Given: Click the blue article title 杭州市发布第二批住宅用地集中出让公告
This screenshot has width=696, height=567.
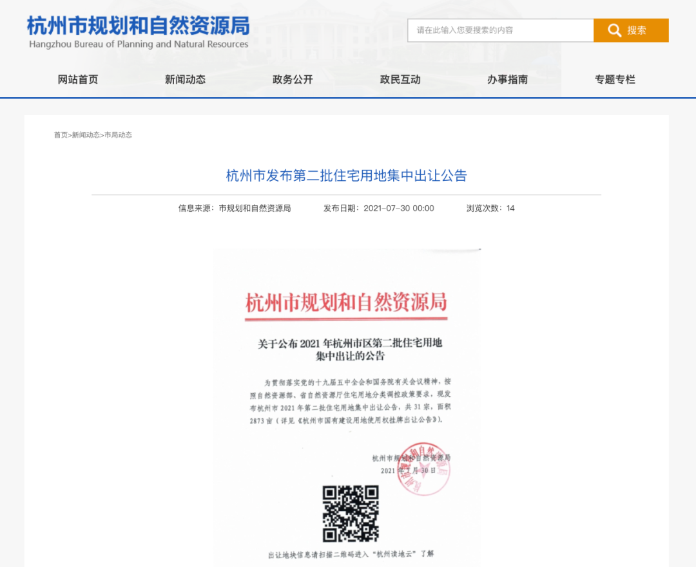Looking at the screenshot, I should (x=346, y=176).
